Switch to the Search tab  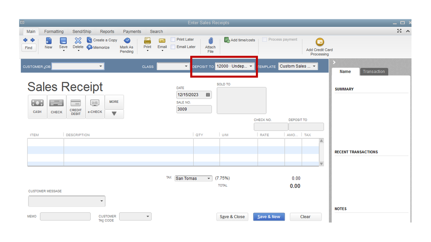pyautogui.click(x=157, y=31)
